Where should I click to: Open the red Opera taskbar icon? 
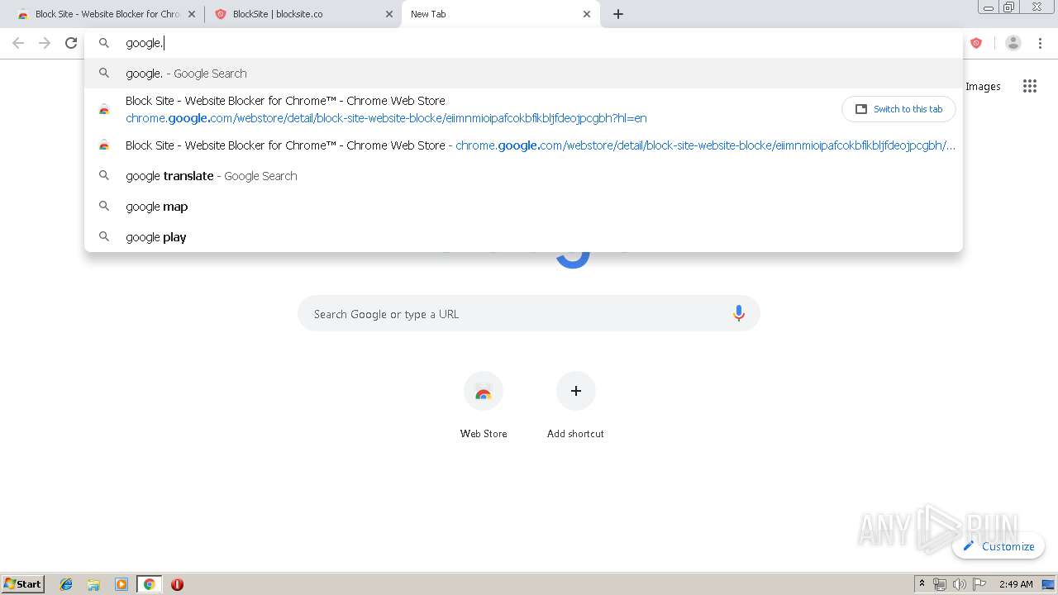click(177, 584)
